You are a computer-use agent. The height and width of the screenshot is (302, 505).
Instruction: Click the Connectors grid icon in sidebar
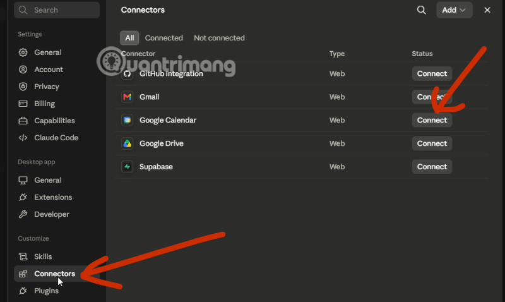[23, 274]
